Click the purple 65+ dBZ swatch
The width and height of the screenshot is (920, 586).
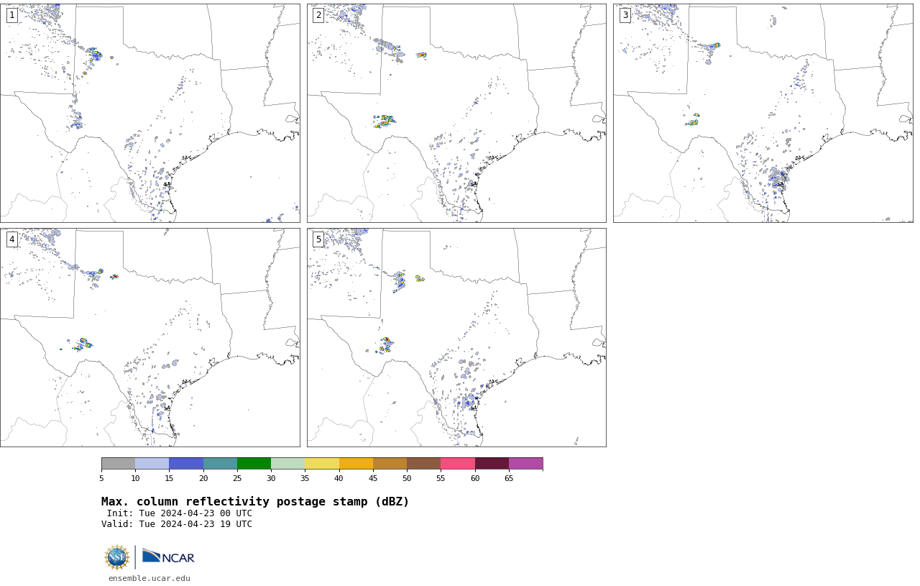525,463
